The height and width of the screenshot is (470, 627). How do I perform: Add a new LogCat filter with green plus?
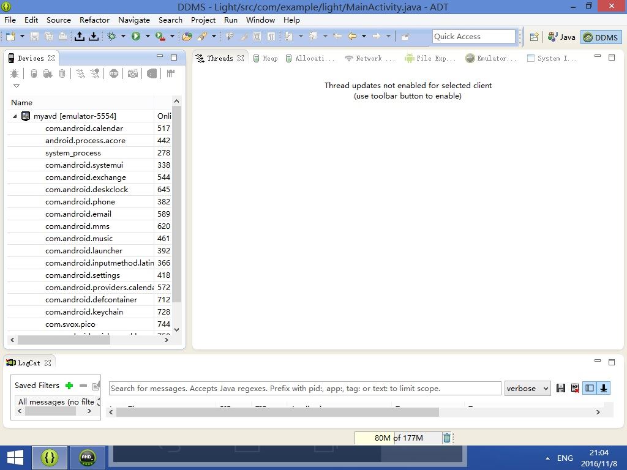click(69, 386)
